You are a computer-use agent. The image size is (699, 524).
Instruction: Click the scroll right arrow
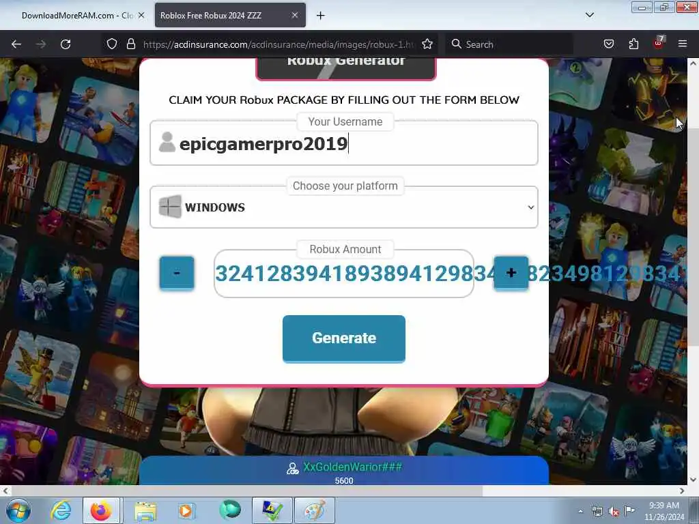pos(682,491)
